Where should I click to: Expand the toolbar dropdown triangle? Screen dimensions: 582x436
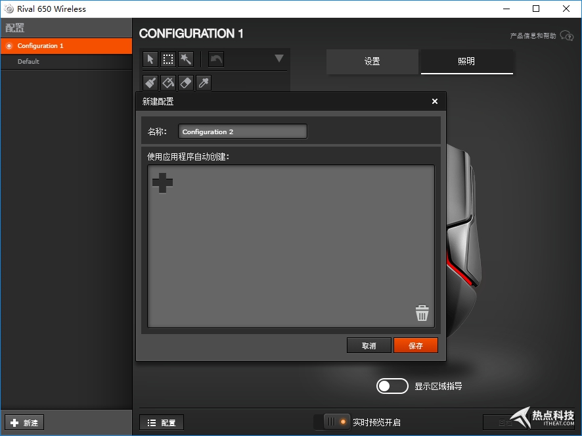coord(279,59)
